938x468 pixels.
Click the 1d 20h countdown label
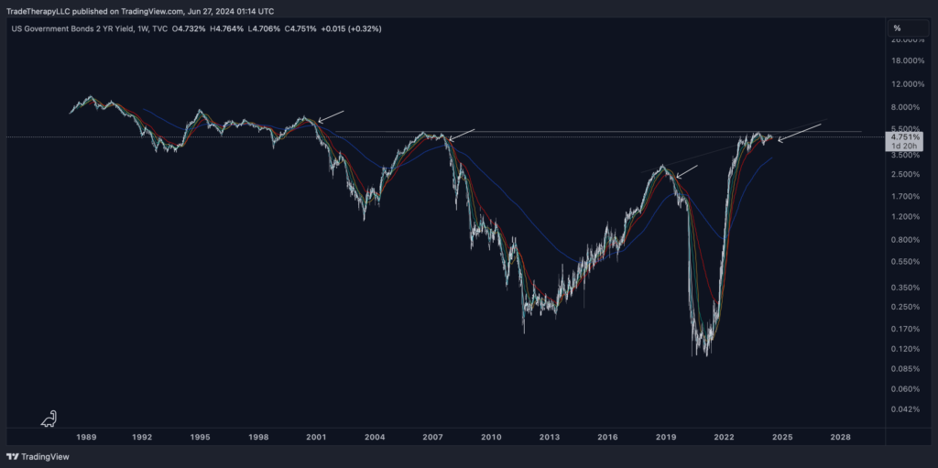coord(902,147)
